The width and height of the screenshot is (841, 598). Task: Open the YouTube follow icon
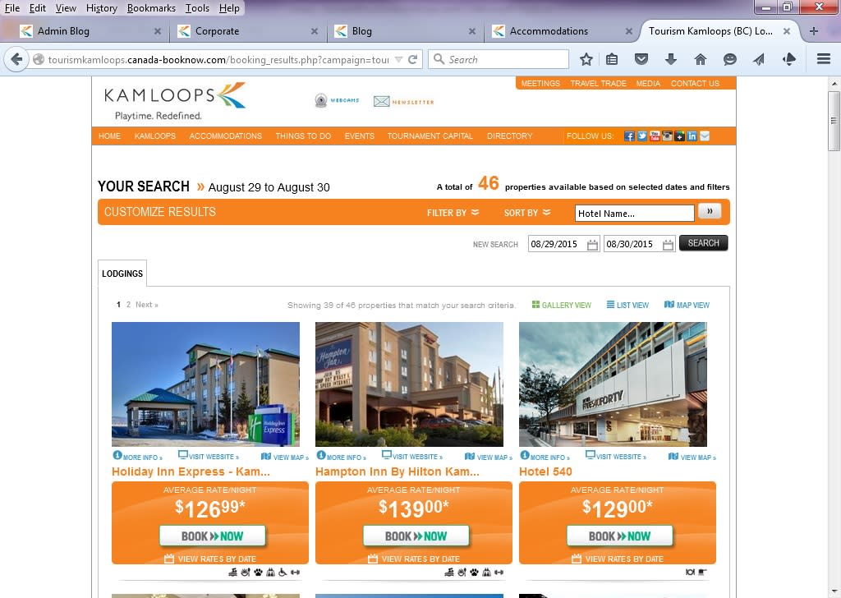click(x=655, y=136)
